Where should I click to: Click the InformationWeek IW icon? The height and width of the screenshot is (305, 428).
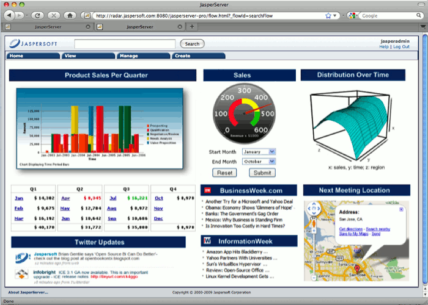pyautogui.click(x=207, y=240)
